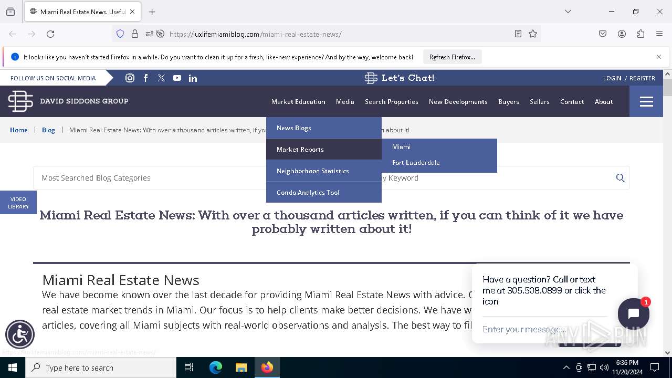The width and height of the screenshot is (672, 378).
Task: Open the Instagram social media icon
Action: (x=130, y=78)
